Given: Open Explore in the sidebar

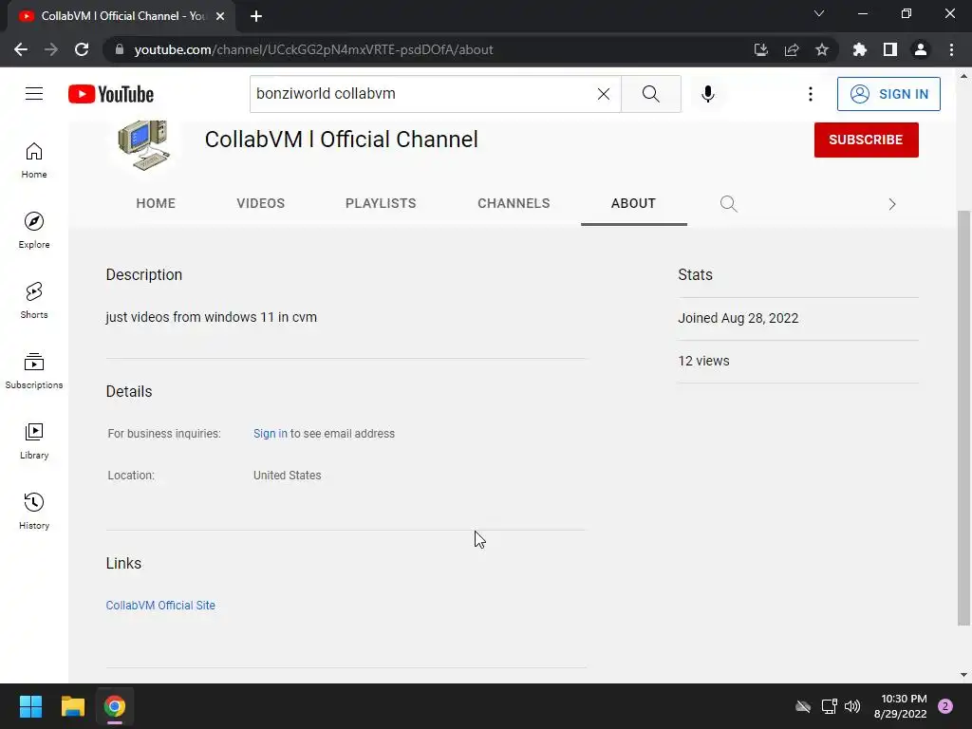Looking at the screenshot, I should click(34, 230).
